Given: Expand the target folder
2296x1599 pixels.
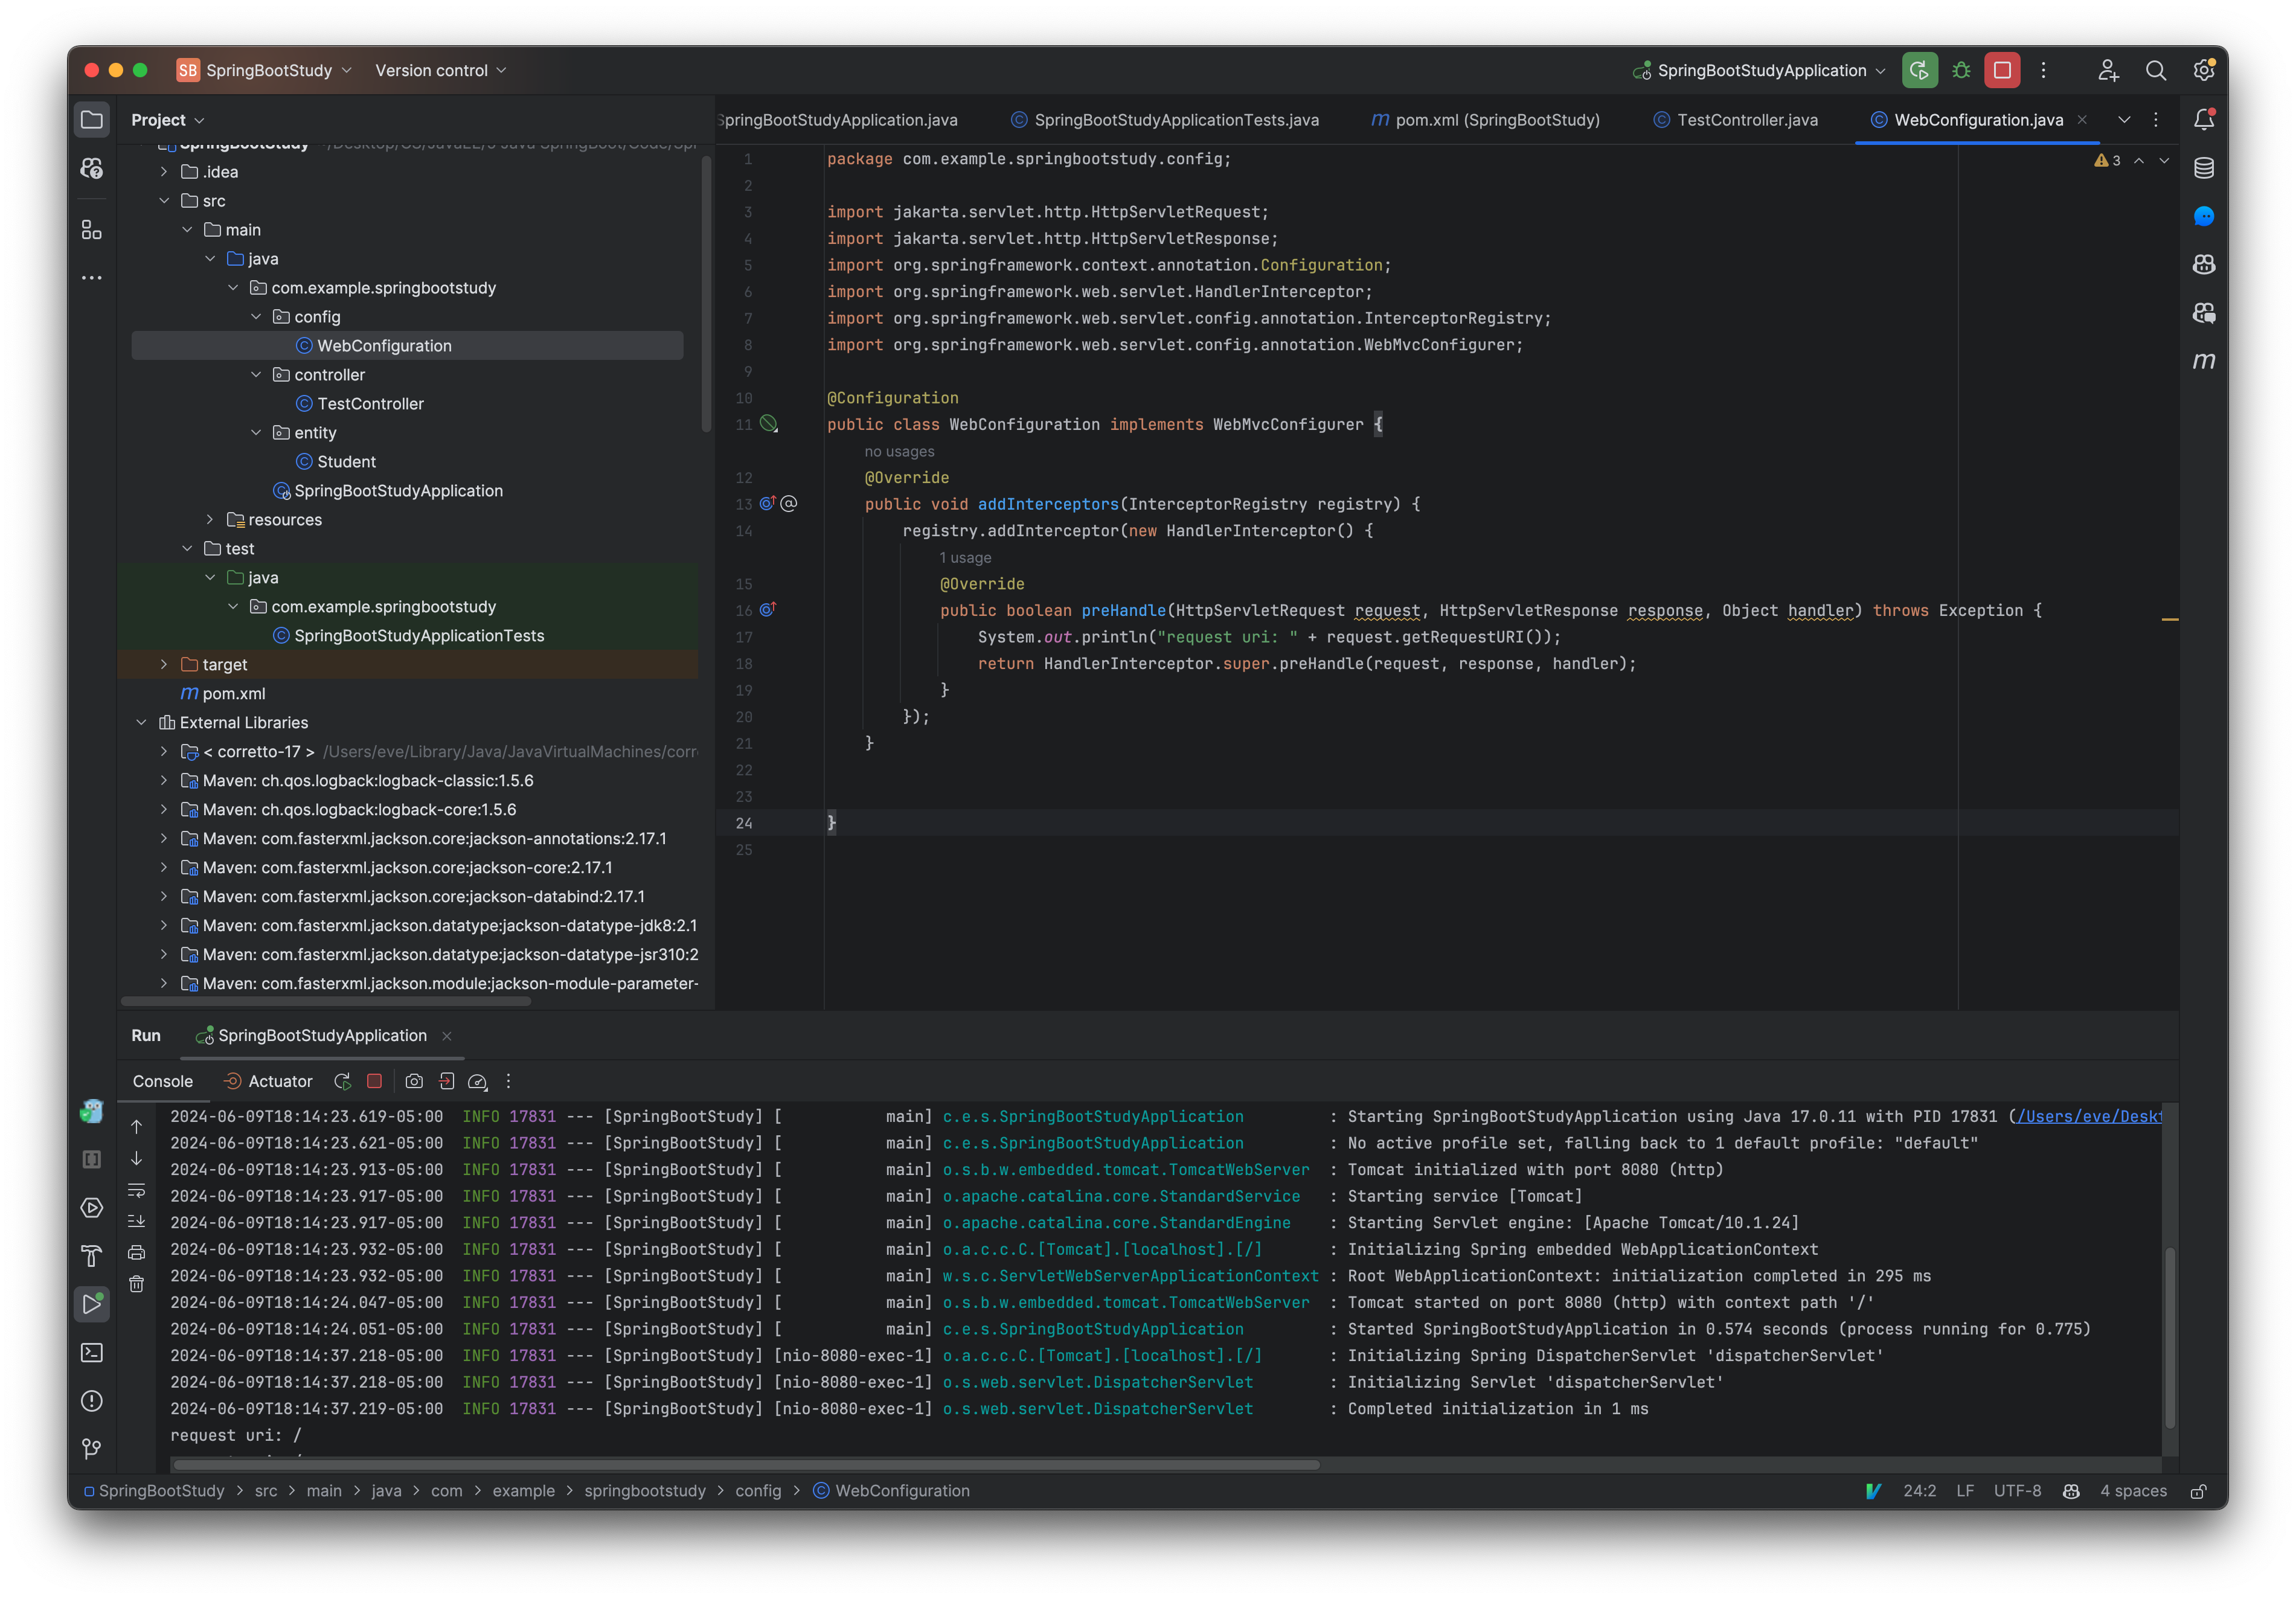Looking at the screenshot, I should (164, 665).
